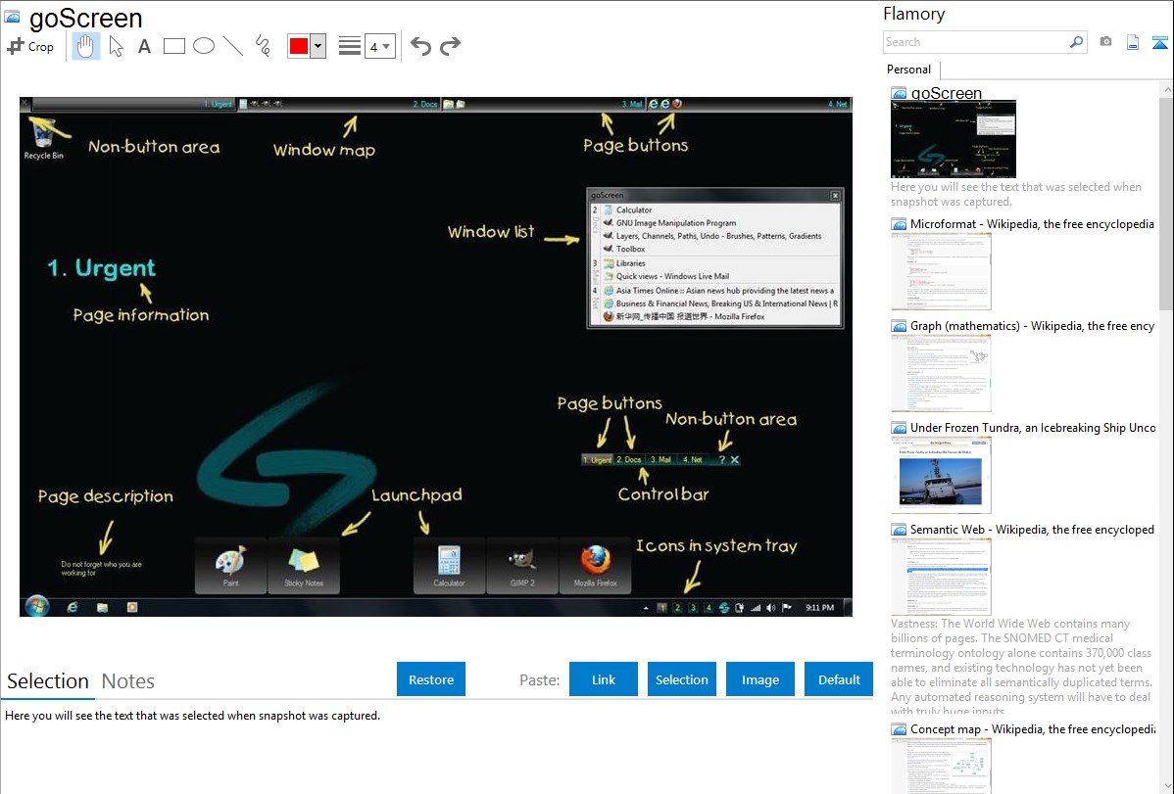Paste as Selection
The image size is (1174, 794).
[682, 679]
